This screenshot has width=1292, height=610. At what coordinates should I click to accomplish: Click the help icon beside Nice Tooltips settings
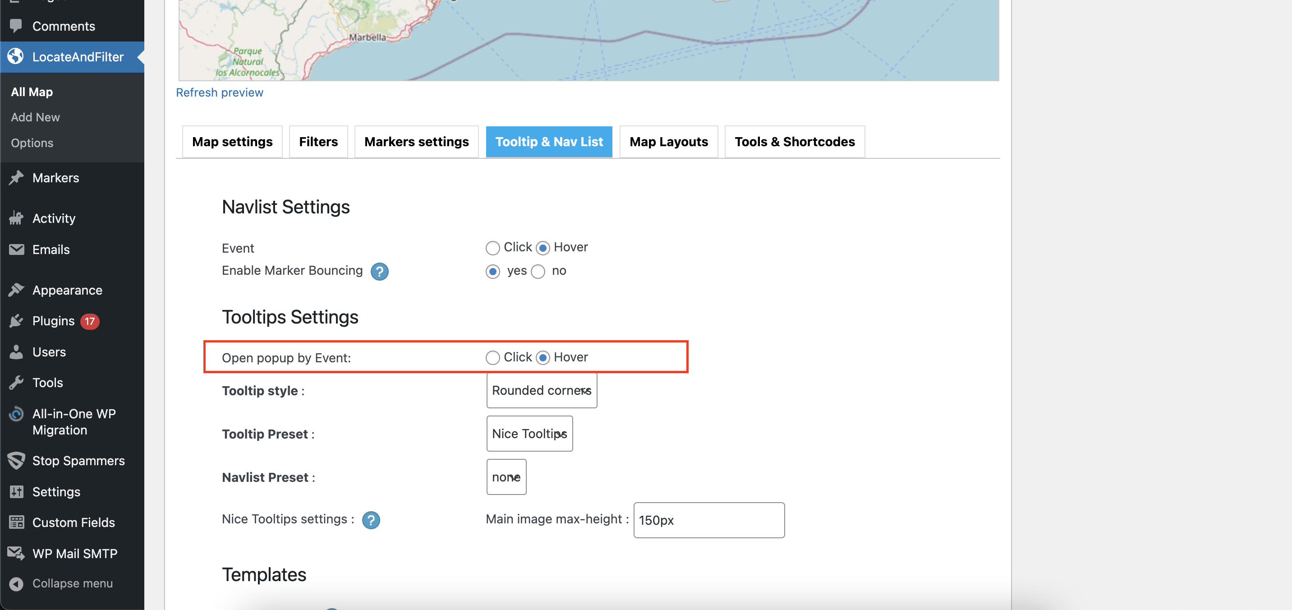[371, 520]
